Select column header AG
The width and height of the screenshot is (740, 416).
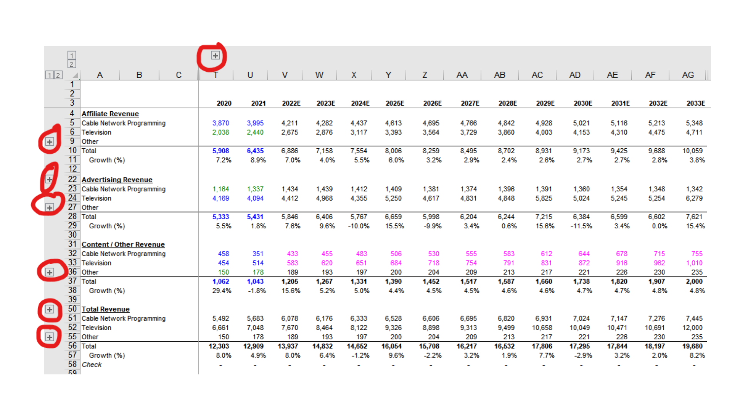pos(688,75)
